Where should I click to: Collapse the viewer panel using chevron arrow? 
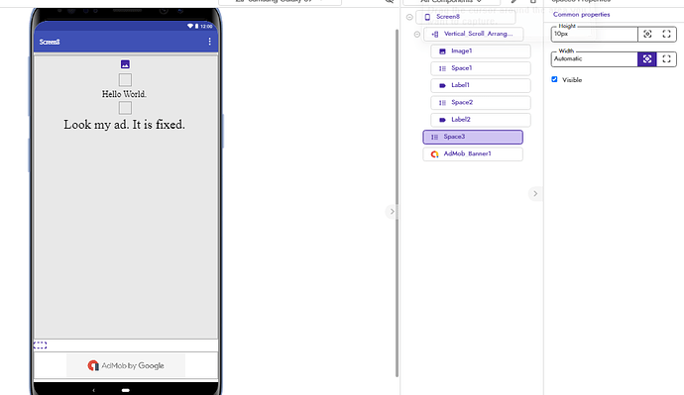(392, 212)
